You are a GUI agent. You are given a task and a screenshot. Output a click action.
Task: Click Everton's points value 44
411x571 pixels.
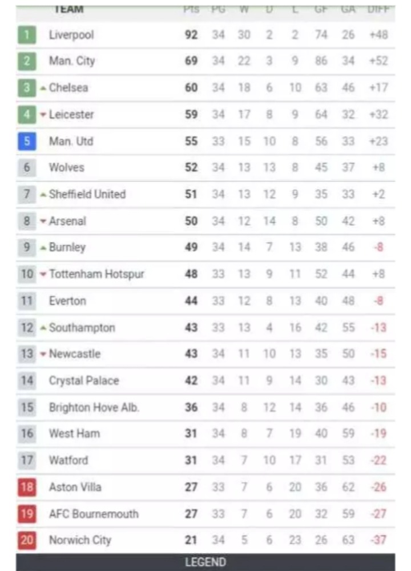point(191,301)
